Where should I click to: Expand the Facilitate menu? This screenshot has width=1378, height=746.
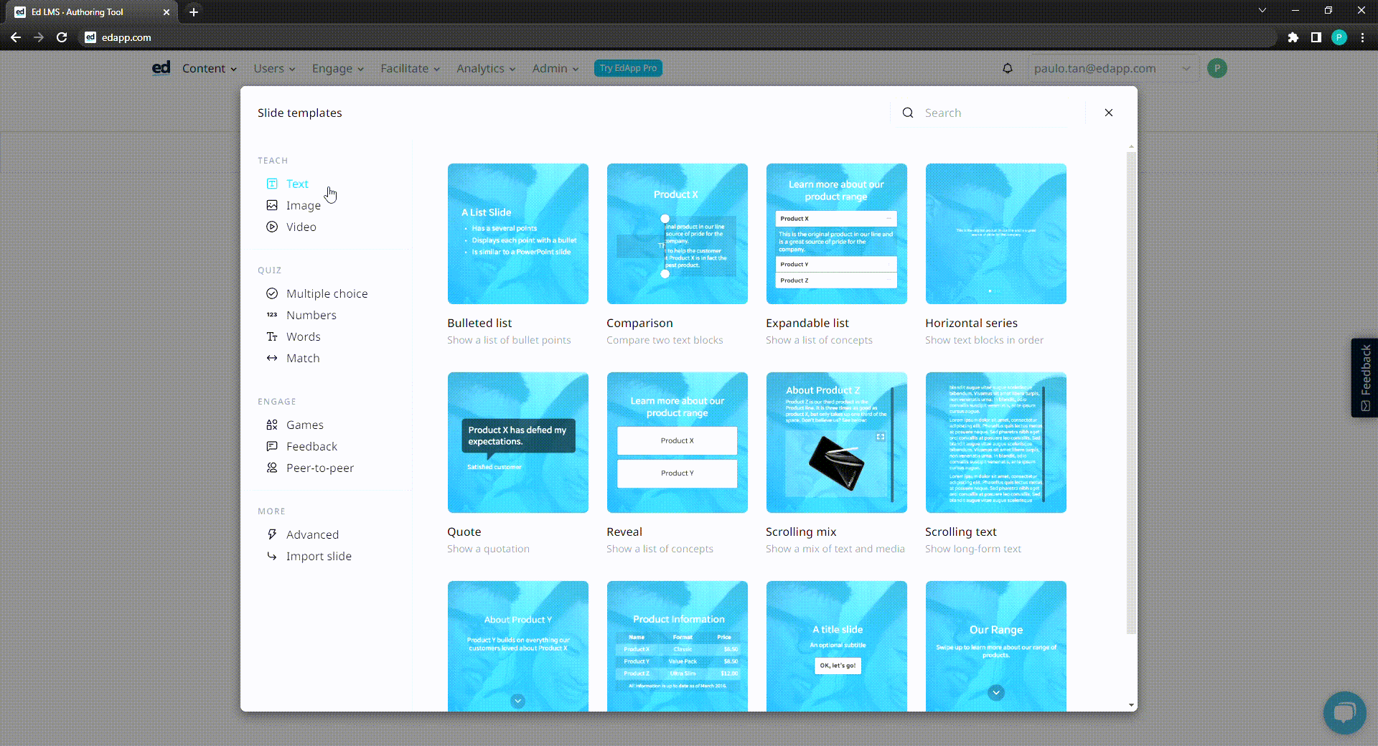pos(410,68)
